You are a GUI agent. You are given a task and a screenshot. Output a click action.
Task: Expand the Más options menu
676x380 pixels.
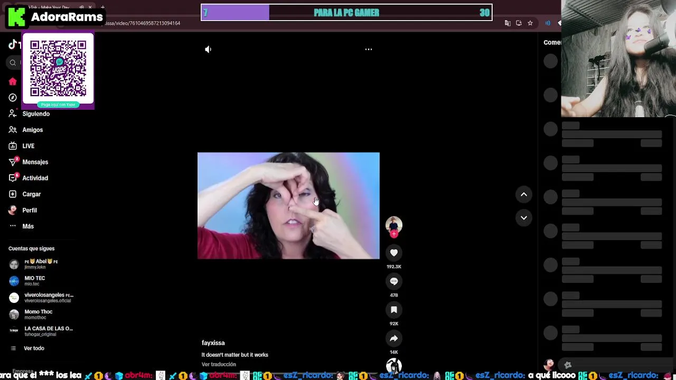(x=21, y=226)
